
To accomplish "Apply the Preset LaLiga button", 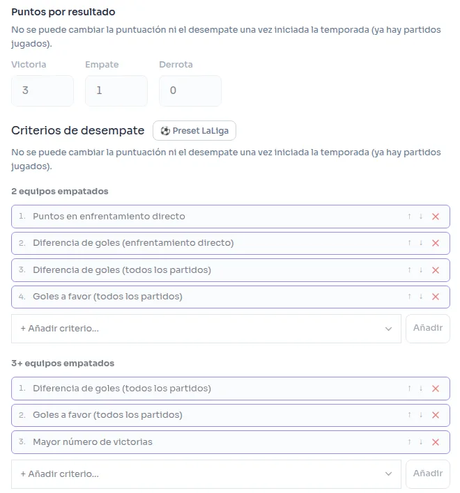I will [x=194, y=131].
